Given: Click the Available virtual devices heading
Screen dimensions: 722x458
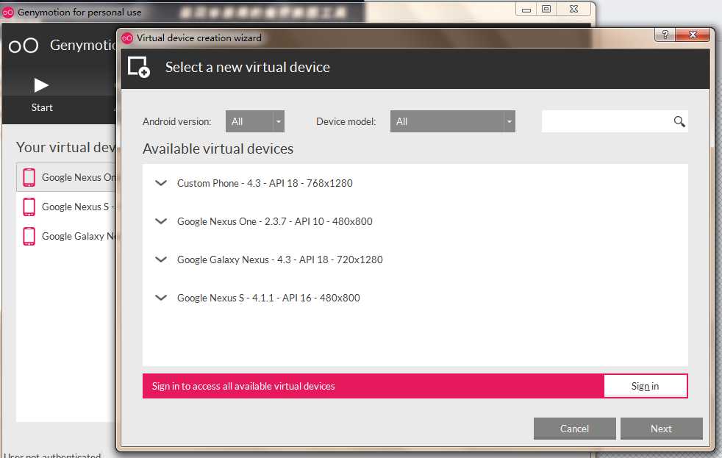Looking at the screenshot, I should pos(218,149).
